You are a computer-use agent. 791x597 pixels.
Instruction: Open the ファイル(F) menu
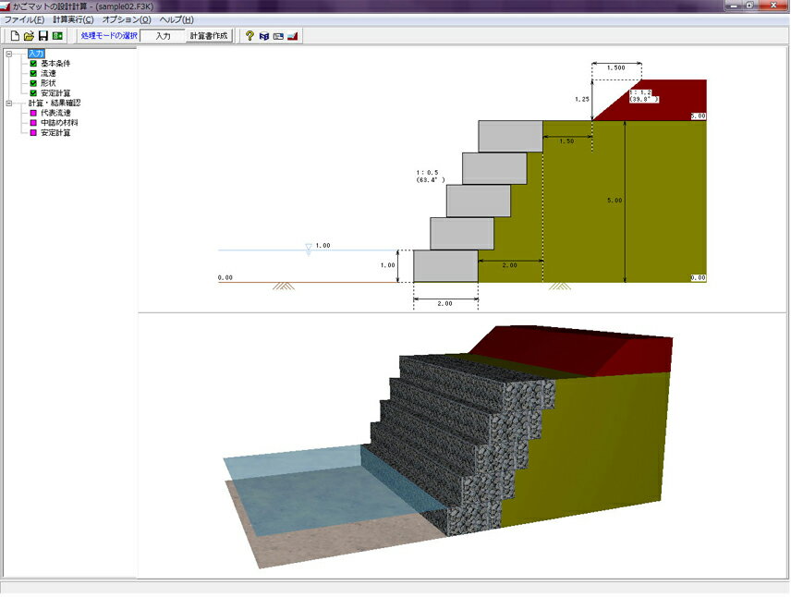(24, 19)
